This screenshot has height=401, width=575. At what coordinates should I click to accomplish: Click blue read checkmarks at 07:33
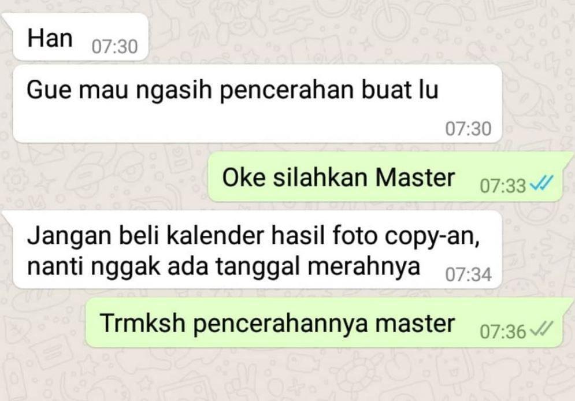(541, 183)
